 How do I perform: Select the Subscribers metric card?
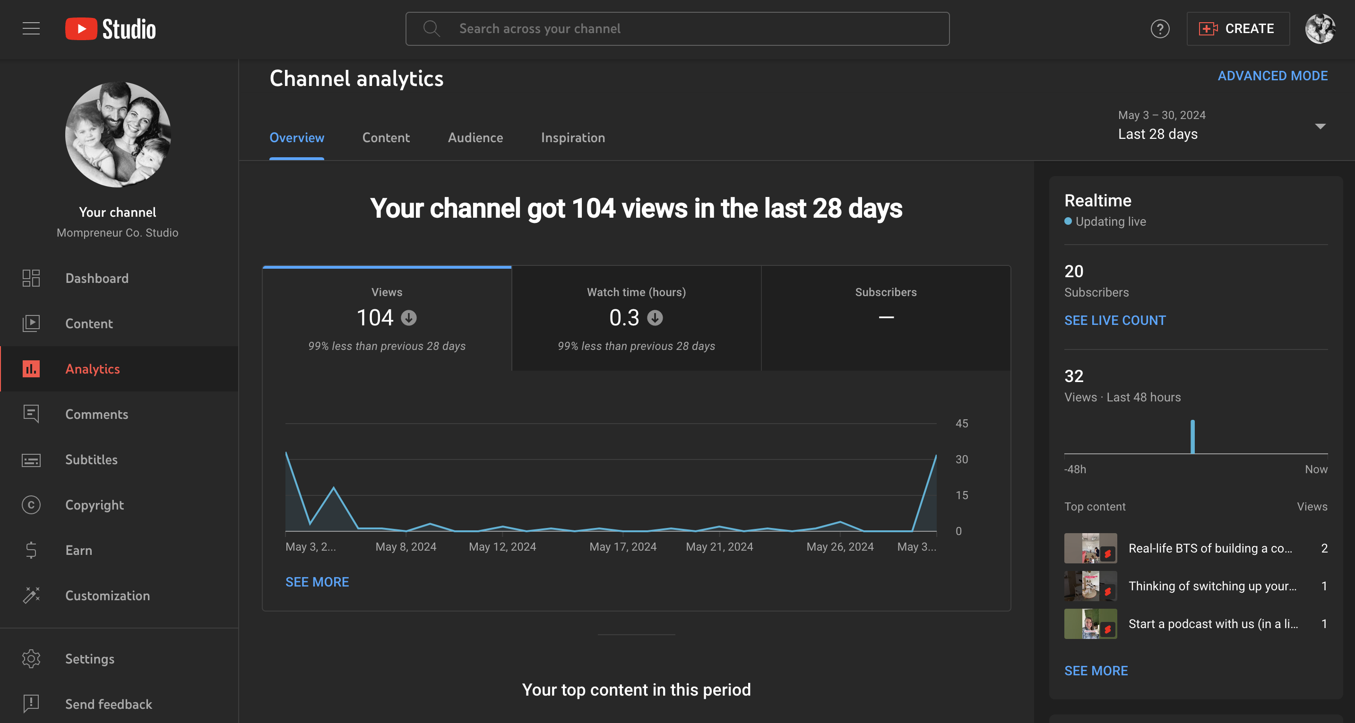click(x=885, y=318)
